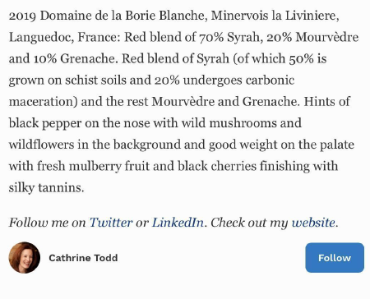370x299 pixels.
Task: Open Cathrine Todd's profile photo
Action: pos(25,258)
